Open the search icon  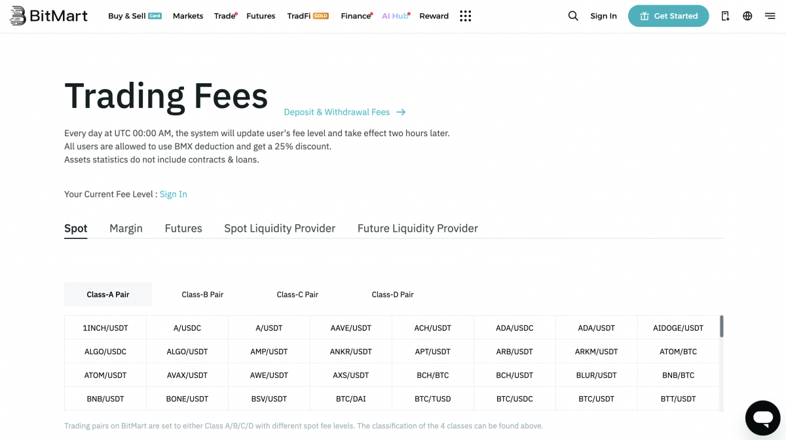[573, 16]
